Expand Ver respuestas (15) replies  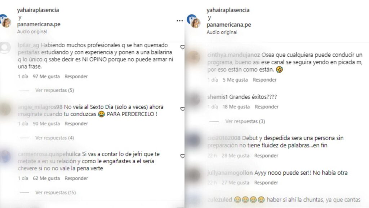point(55,192)
